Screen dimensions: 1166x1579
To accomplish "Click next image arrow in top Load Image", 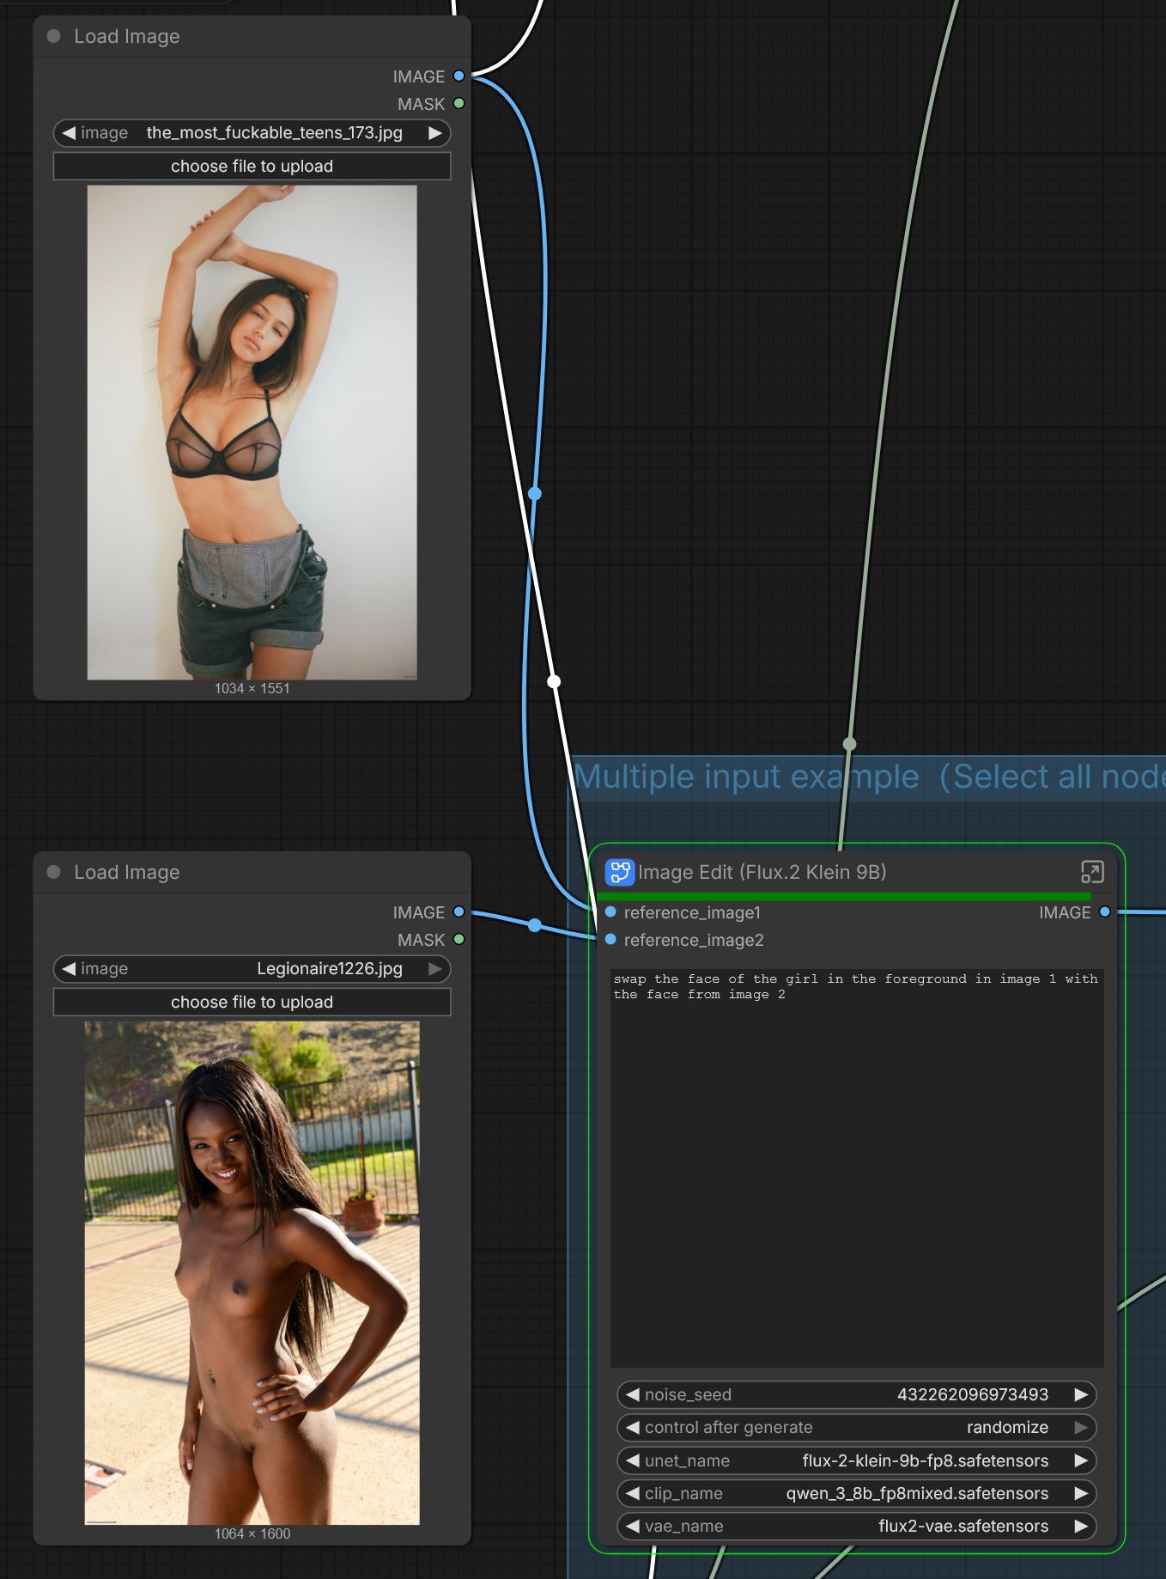I will pyautogui.click(x=434, y=133).
